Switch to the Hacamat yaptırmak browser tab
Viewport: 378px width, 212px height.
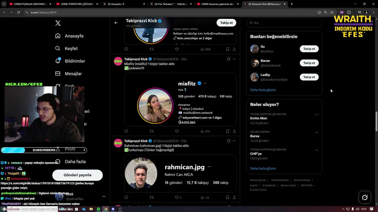pos(217,4)
